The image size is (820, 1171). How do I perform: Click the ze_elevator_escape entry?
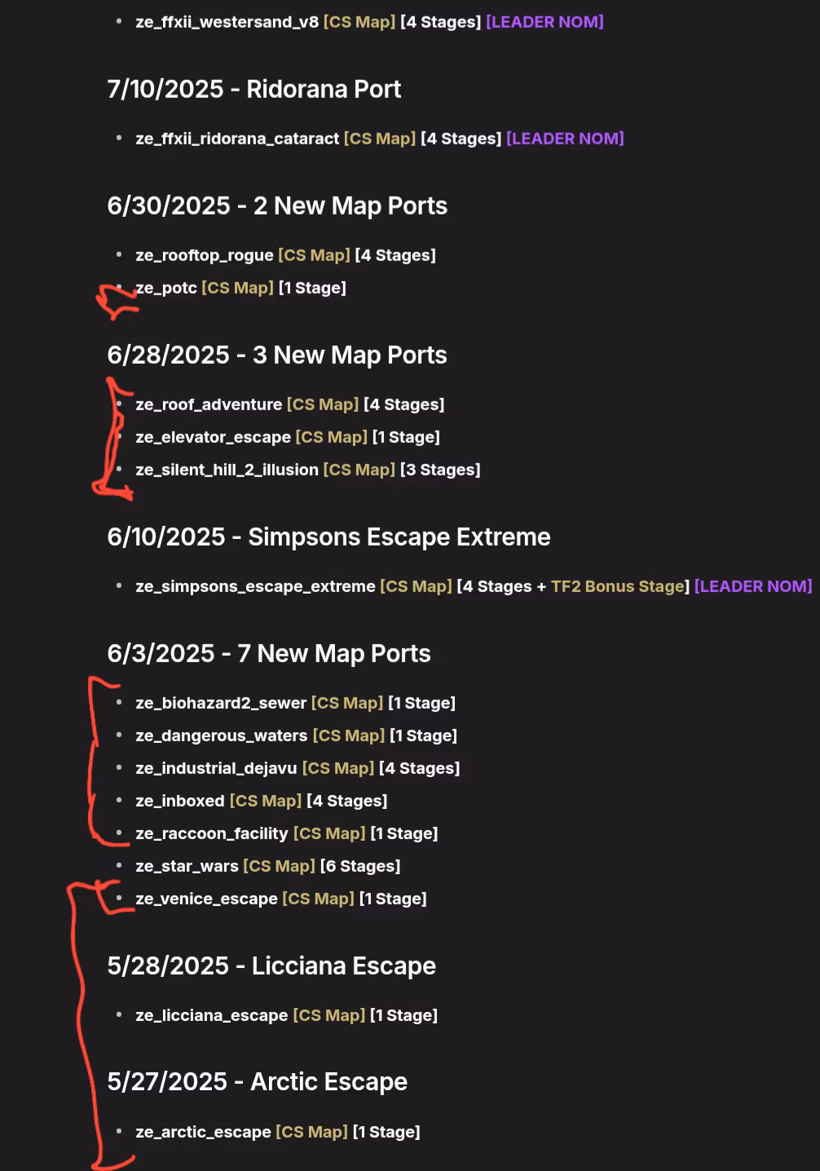(x=213, y=437)
